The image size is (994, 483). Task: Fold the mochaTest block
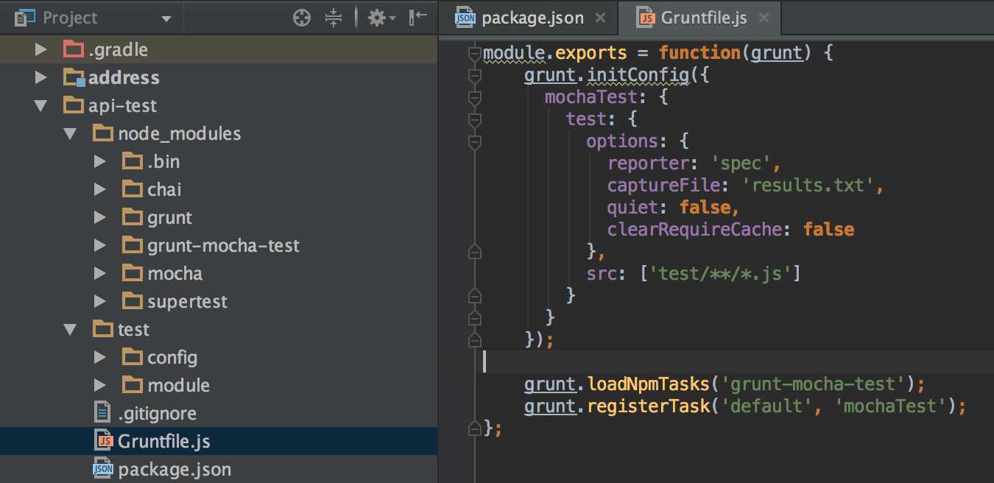(474, 97)
